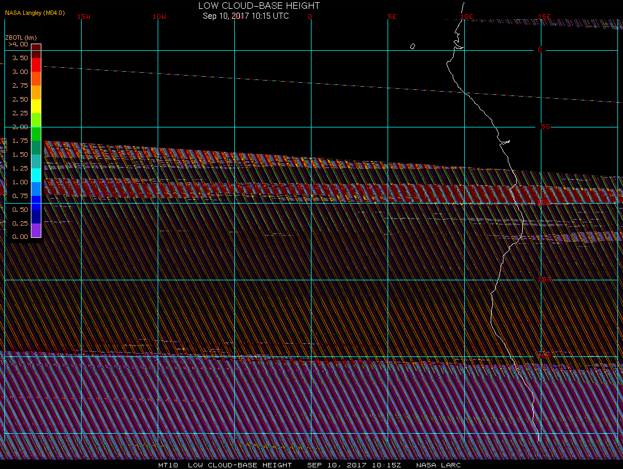The height and width of the screenshot is (469, 623).
Task: Click the 10W longitude label
Action: point(159,17)
